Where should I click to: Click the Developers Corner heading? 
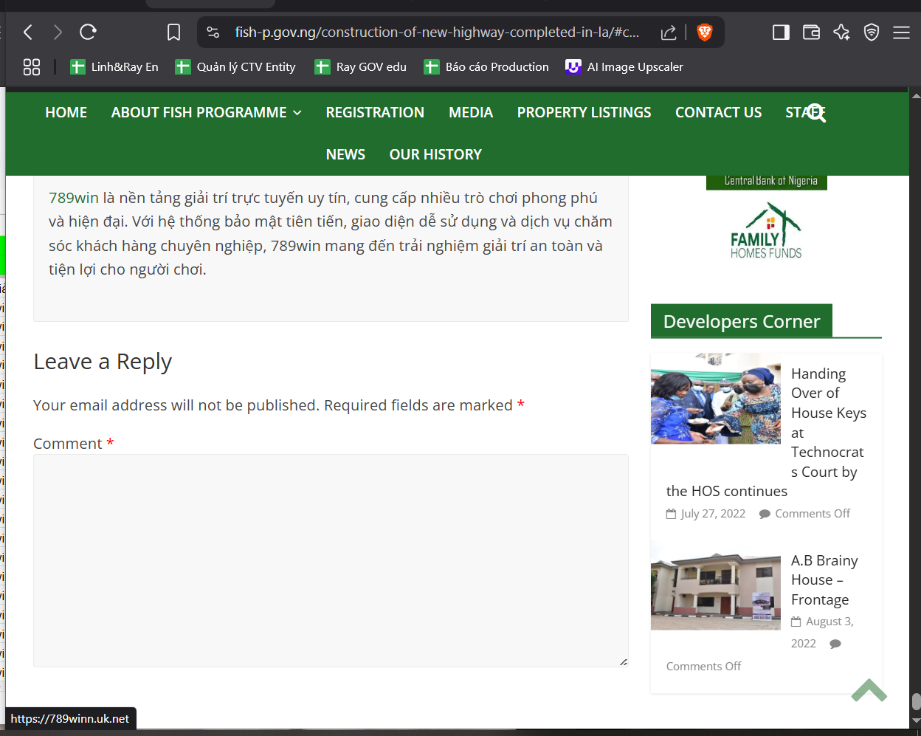(742, 321)
